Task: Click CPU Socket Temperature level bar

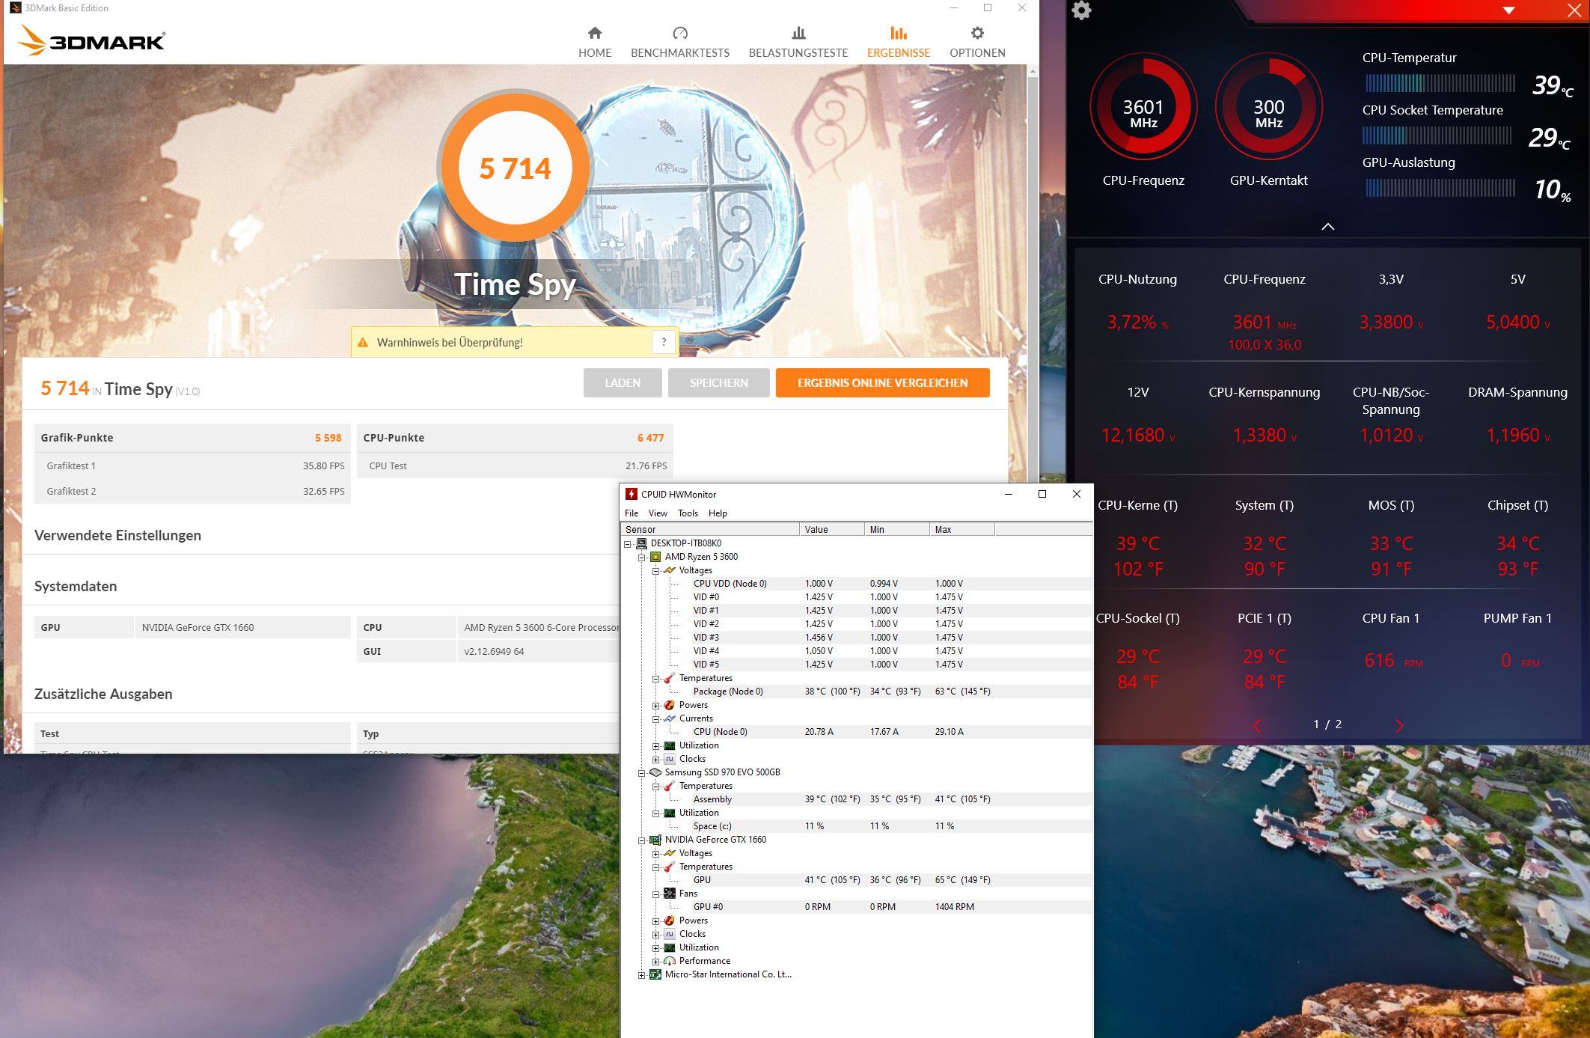Action: (1438, 135)
